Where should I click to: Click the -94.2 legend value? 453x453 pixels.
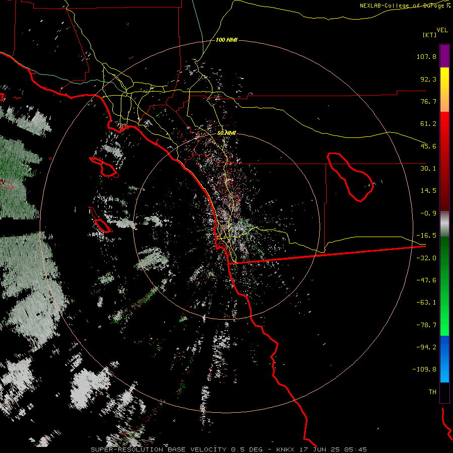tap(426, 347)
